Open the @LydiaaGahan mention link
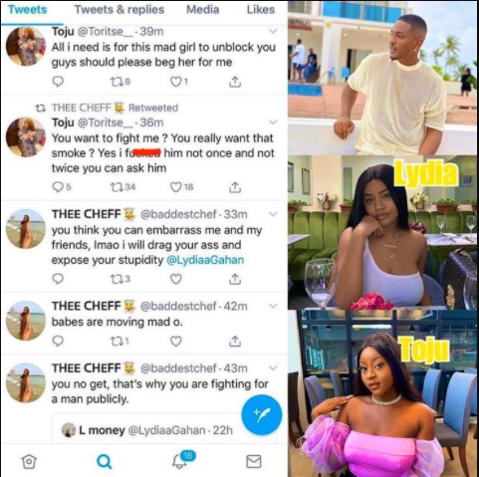This screenshot has width=479, height=477. tap(205, 260)
